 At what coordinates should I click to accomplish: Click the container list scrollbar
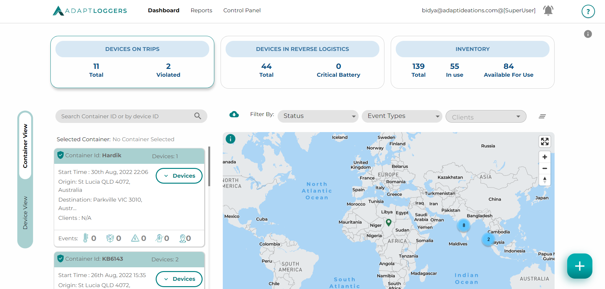(x=209, y=166)
